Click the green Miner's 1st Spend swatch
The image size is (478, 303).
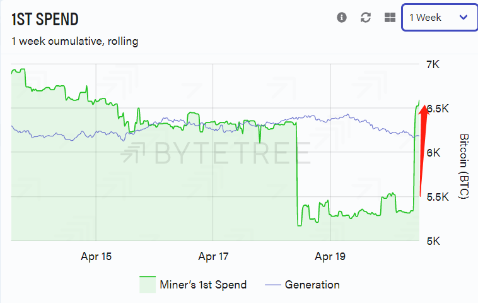(x=148, y=285)
